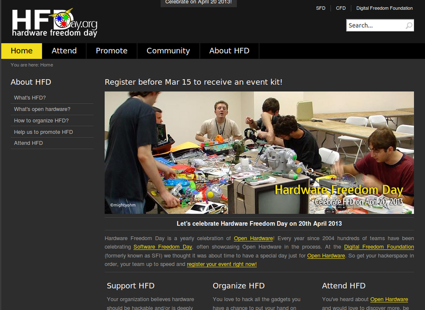425x310 pixels.
Task: Follow the Software Freedom Day text link
Action: pos(162,247)
